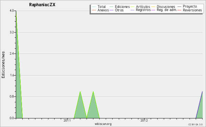Click the 2012 x-axis label
The height and width of the screenshot is (127, 206).
(x=144, y=120)
